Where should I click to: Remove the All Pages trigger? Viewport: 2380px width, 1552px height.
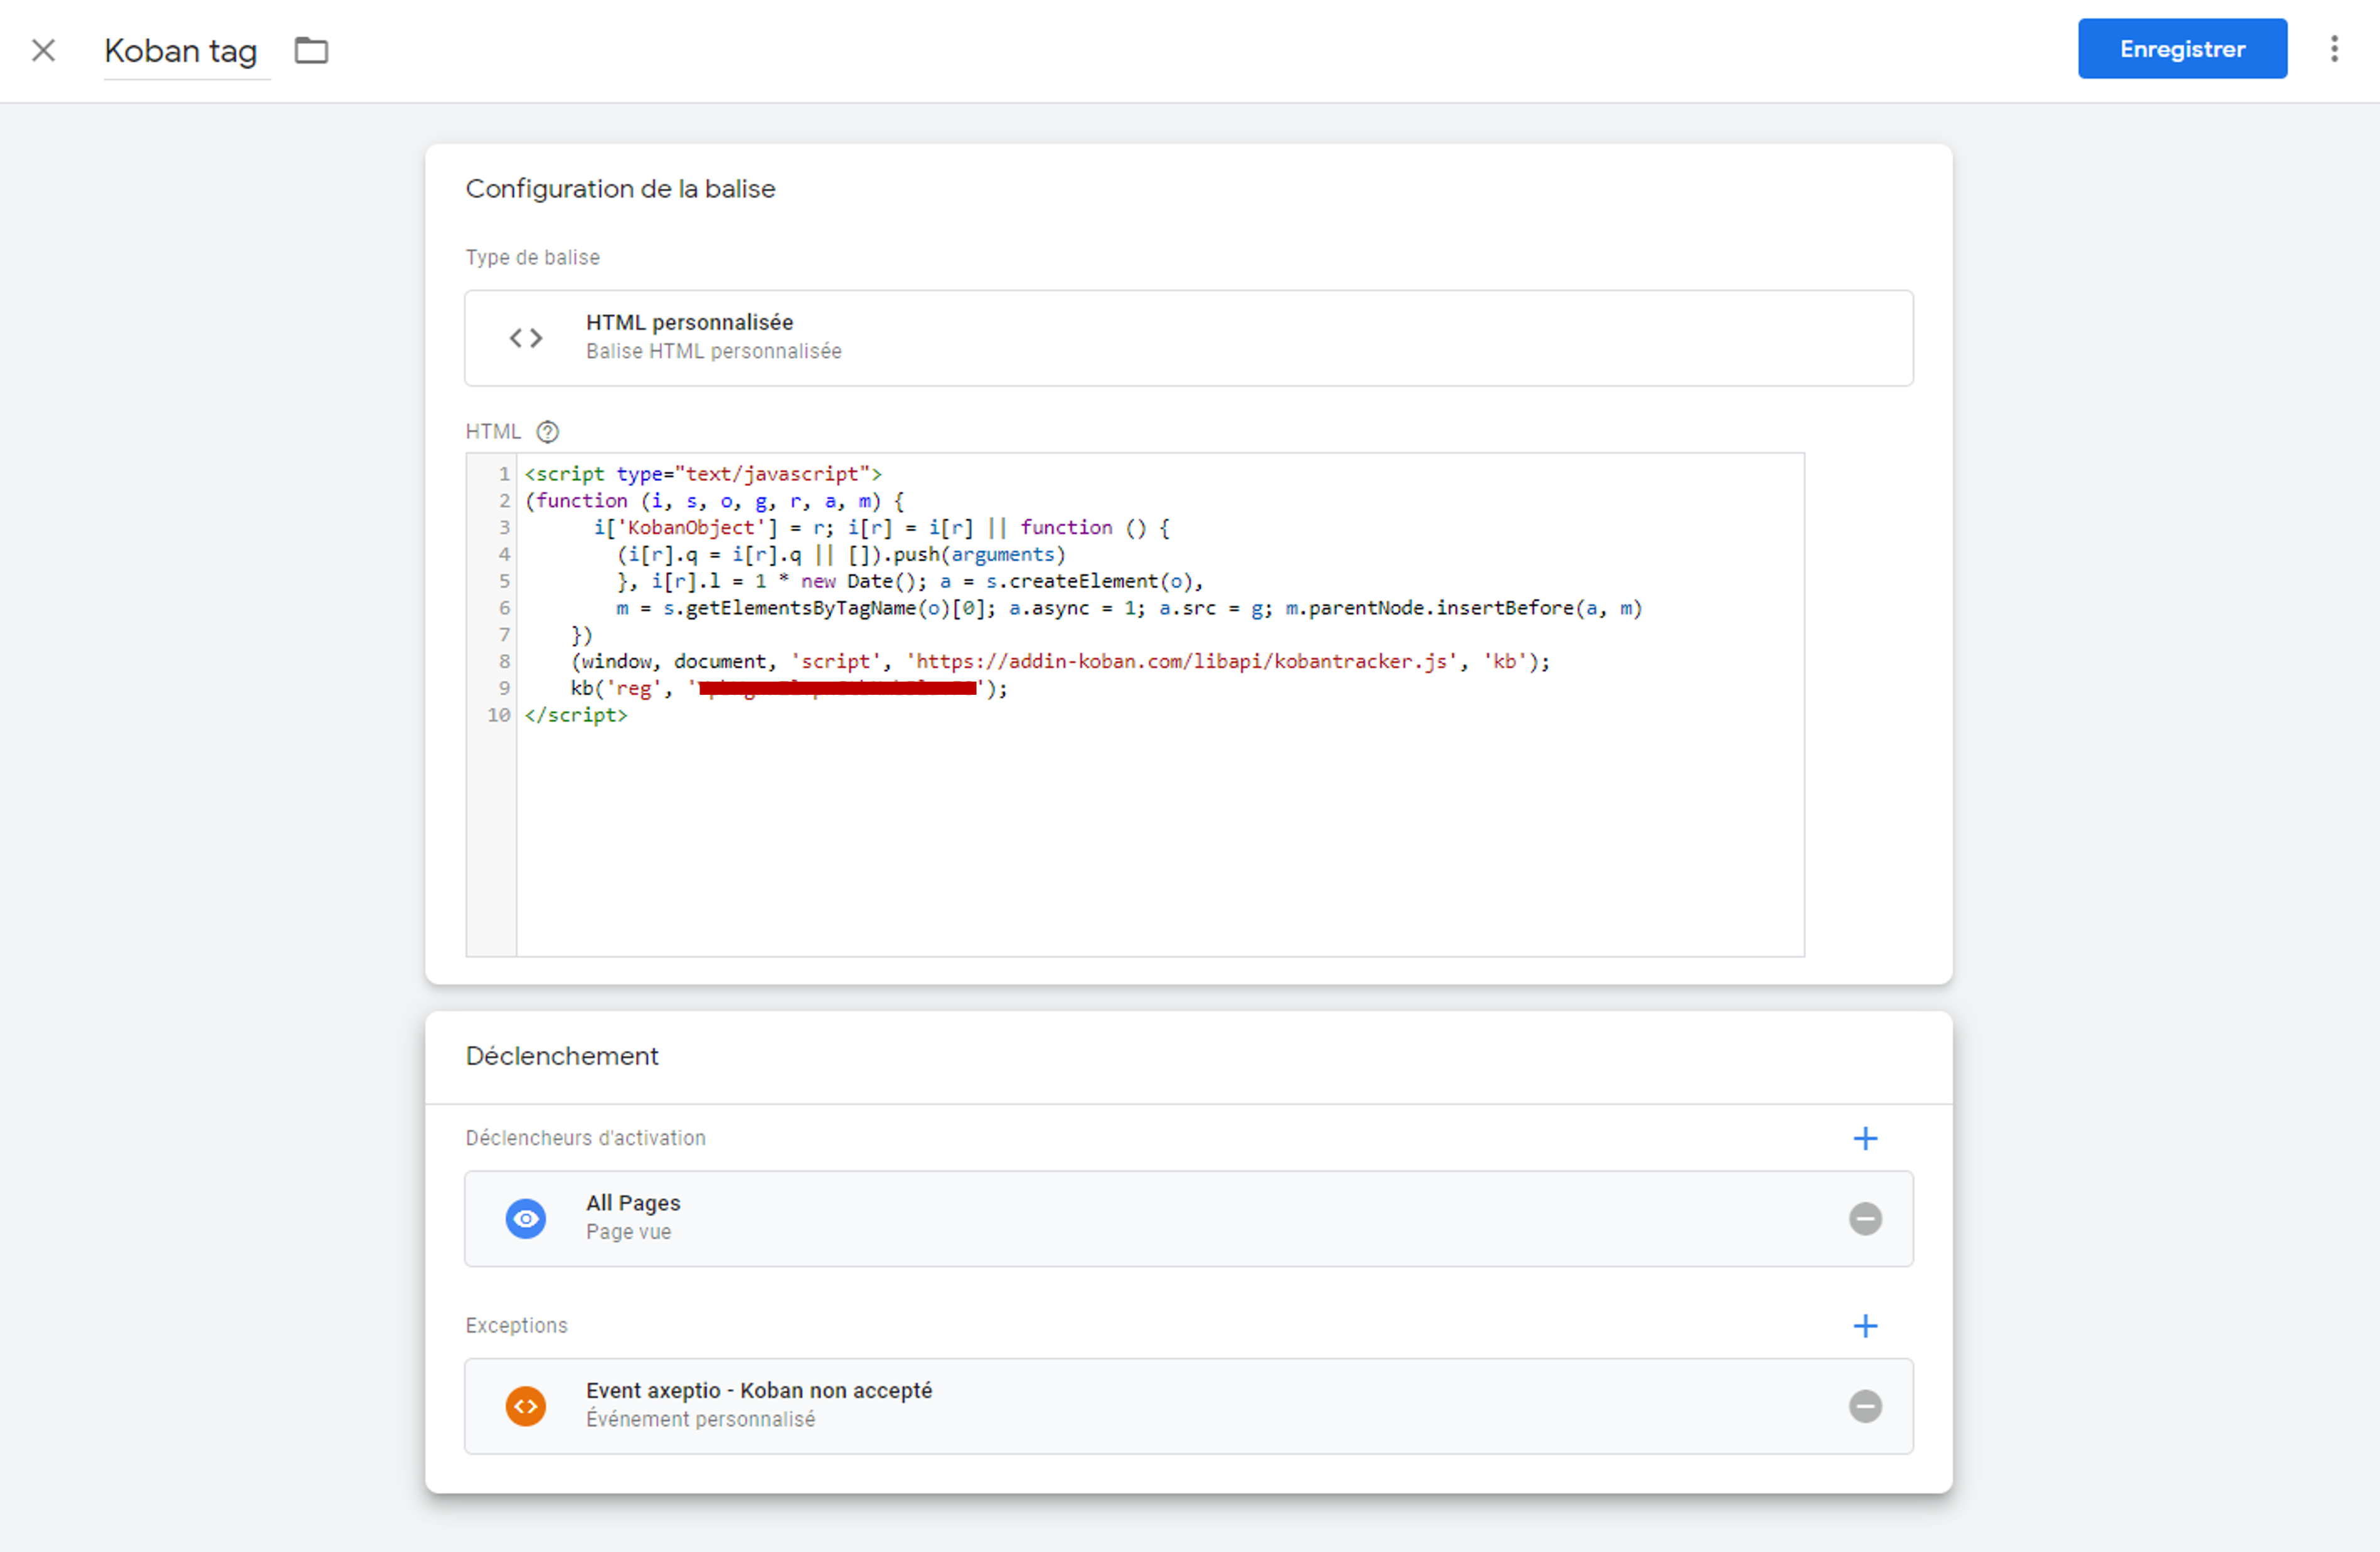1864,1218
